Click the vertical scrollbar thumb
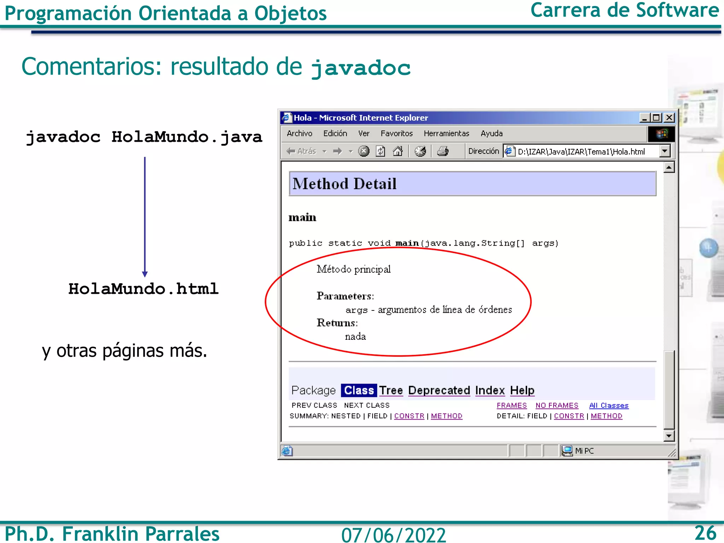The height and width of the screenshot is (543, 724). point(669,390)
